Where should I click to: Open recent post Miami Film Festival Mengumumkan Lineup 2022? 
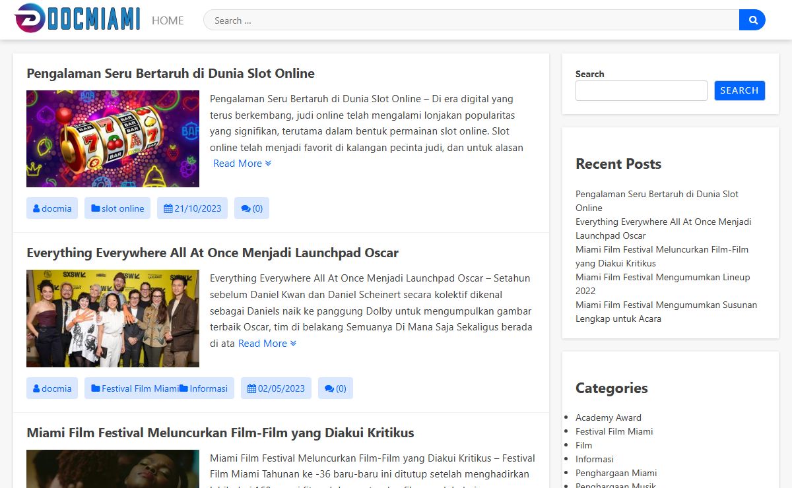point(663,284)
